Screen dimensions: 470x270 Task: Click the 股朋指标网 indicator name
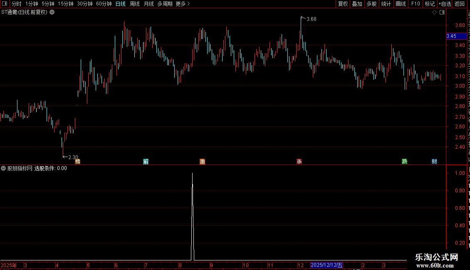click(20, 168)
